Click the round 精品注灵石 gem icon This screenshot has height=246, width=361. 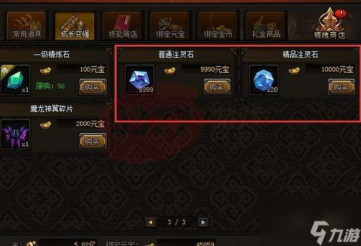(x=264, y=80)
